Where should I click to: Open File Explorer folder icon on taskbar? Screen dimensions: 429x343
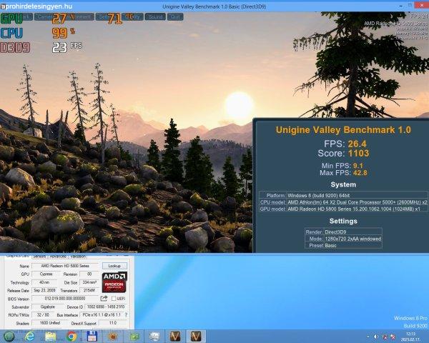(50, 337)
